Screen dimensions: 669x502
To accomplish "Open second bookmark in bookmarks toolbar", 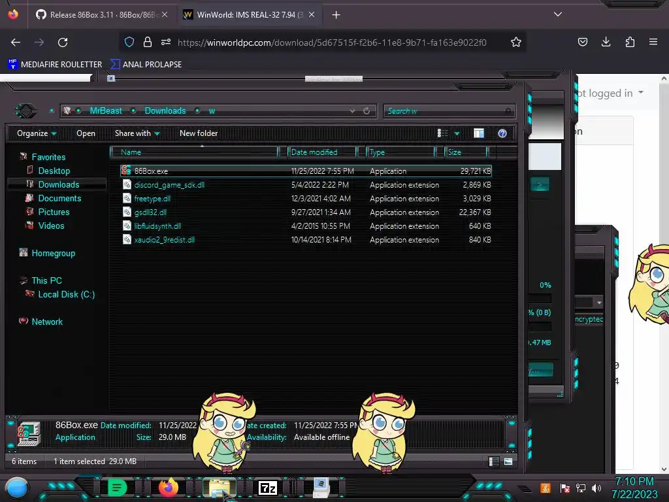I will point(146,65).
